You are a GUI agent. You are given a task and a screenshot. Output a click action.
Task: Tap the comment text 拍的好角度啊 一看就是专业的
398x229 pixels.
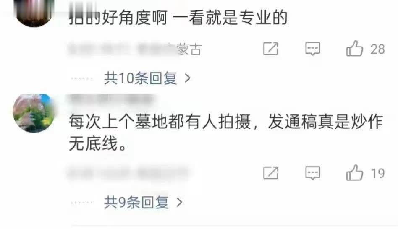pyautogui.click(x=178, y=18)
